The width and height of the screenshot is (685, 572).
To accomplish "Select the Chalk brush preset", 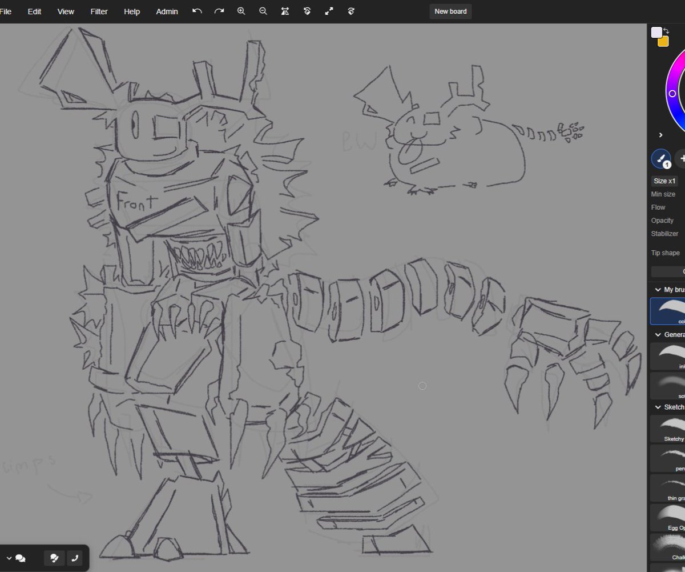I will coord(668,547).
